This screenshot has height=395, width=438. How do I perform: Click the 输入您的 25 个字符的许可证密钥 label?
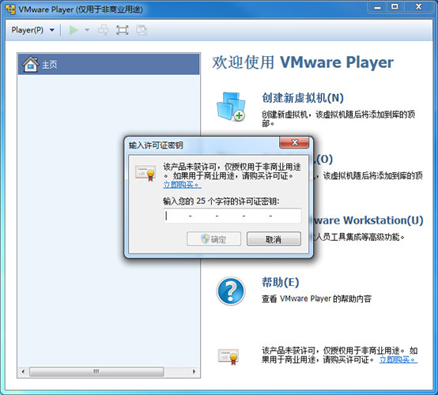(221, 201)
